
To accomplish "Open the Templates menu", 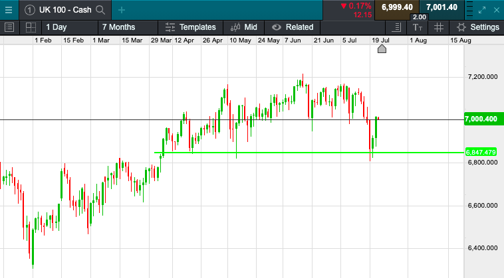I will (x=191, y=27).
